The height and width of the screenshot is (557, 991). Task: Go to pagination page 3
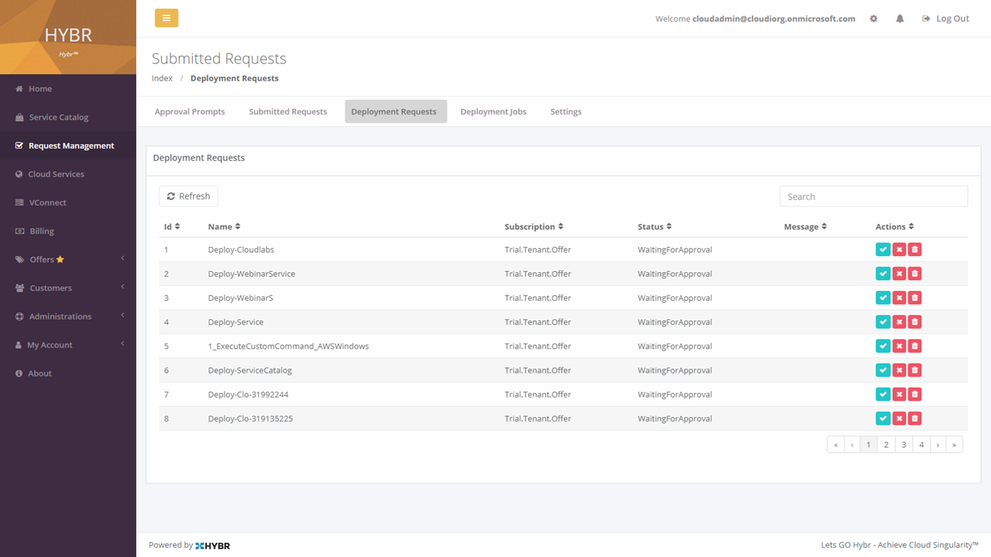coord(904,445)
